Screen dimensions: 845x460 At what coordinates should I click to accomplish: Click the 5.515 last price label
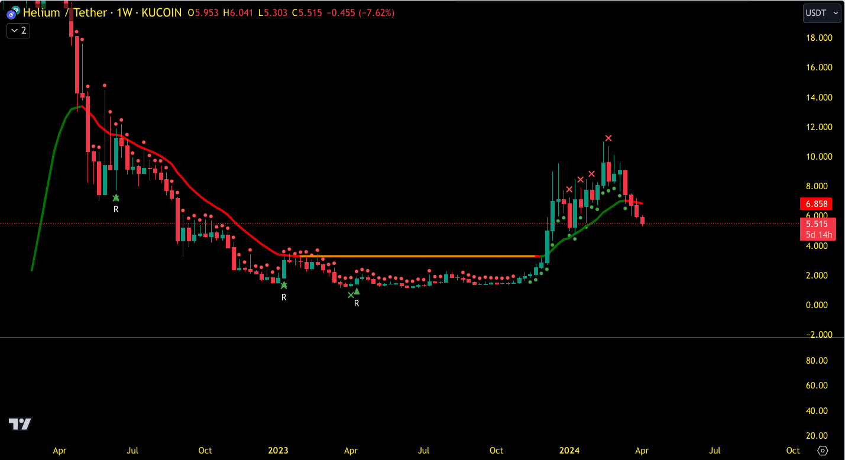[817, 224]
